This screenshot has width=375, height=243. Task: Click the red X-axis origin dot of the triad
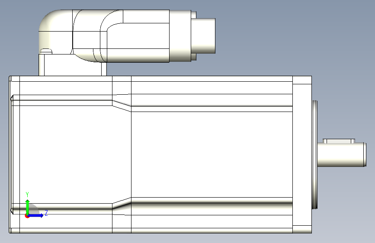coord(27,216)
